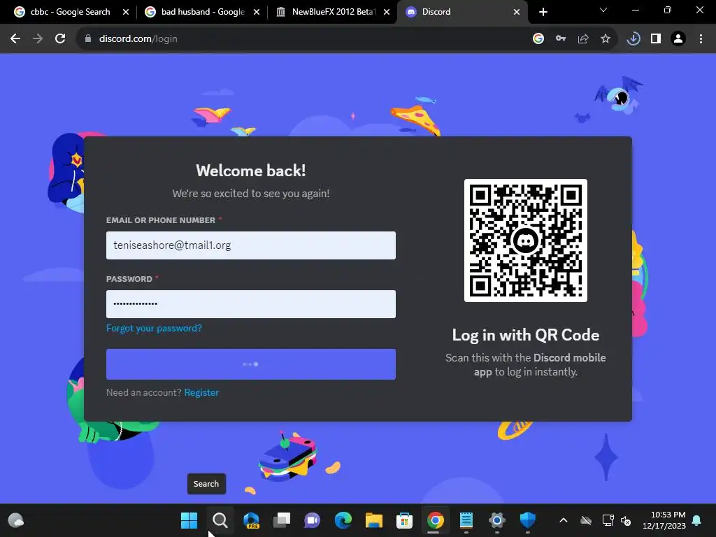Screen dimensions: 716x537
Task: Open the video chat taskbar icon
Action: pyautogui.click(x=313, y=520)
